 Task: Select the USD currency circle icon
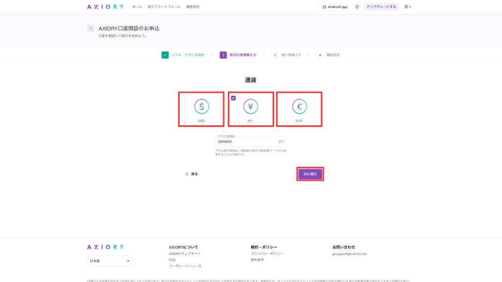(201, 106)
